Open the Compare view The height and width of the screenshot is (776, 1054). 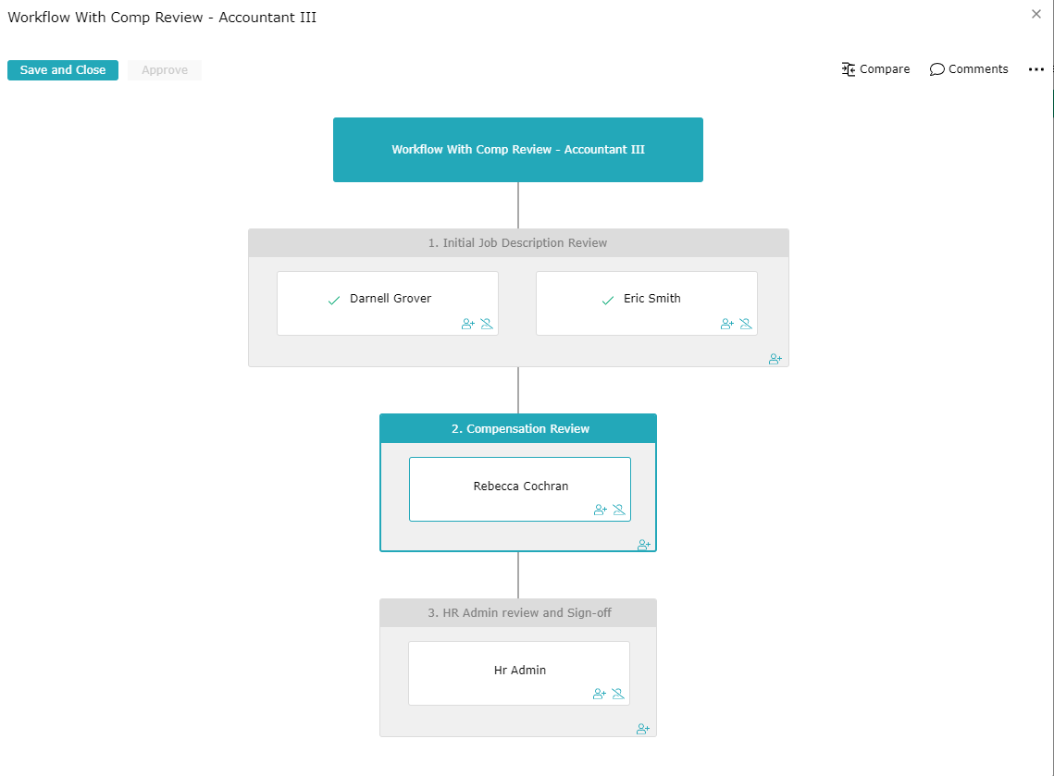pyautogui.click(x=875, y=68)
